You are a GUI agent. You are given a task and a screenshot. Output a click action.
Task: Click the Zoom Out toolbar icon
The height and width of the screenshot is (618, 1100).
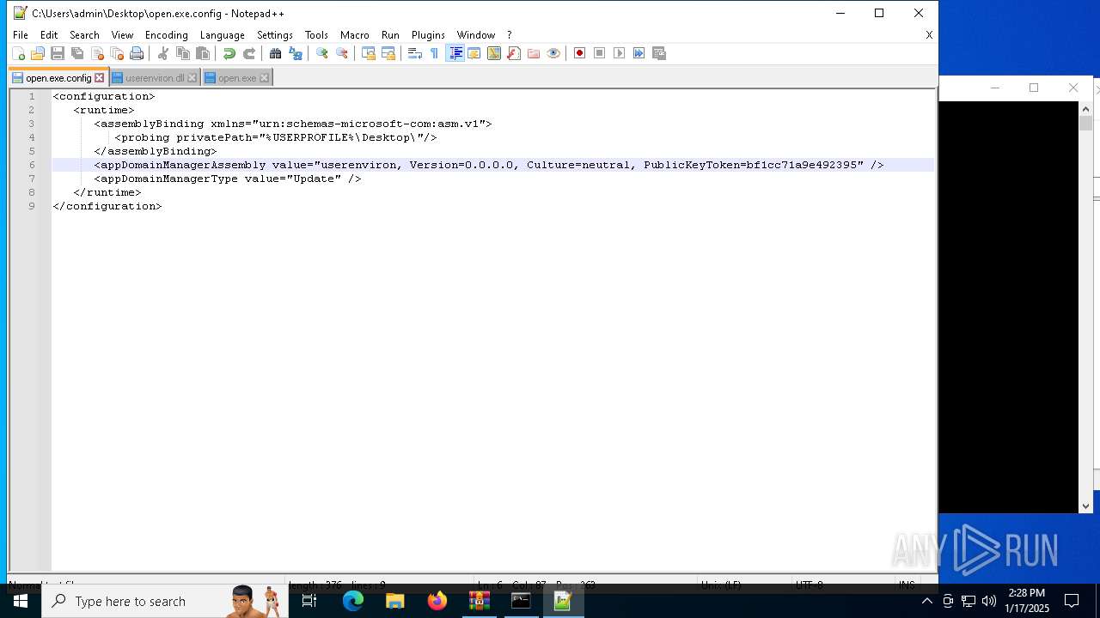[342, 53]
